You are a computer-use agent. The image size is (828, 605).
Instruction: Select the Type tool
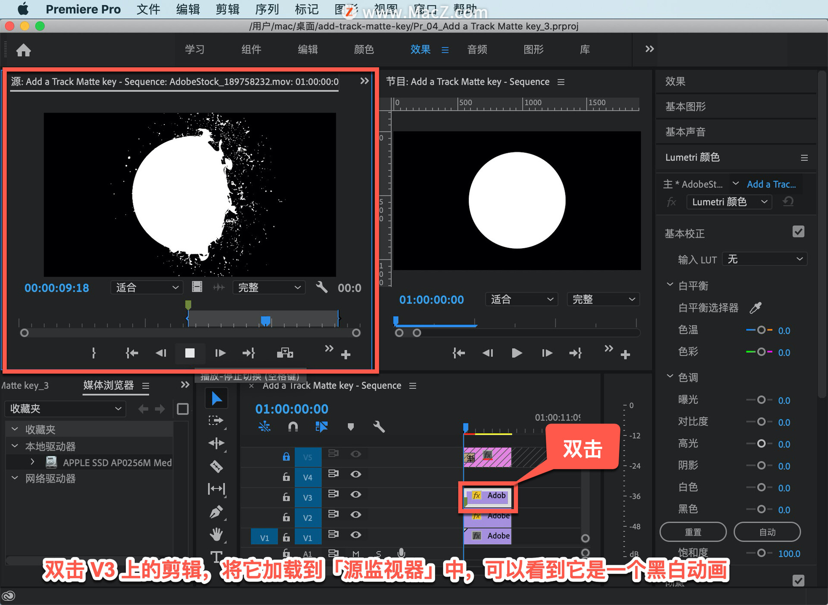tap(216, 556)
